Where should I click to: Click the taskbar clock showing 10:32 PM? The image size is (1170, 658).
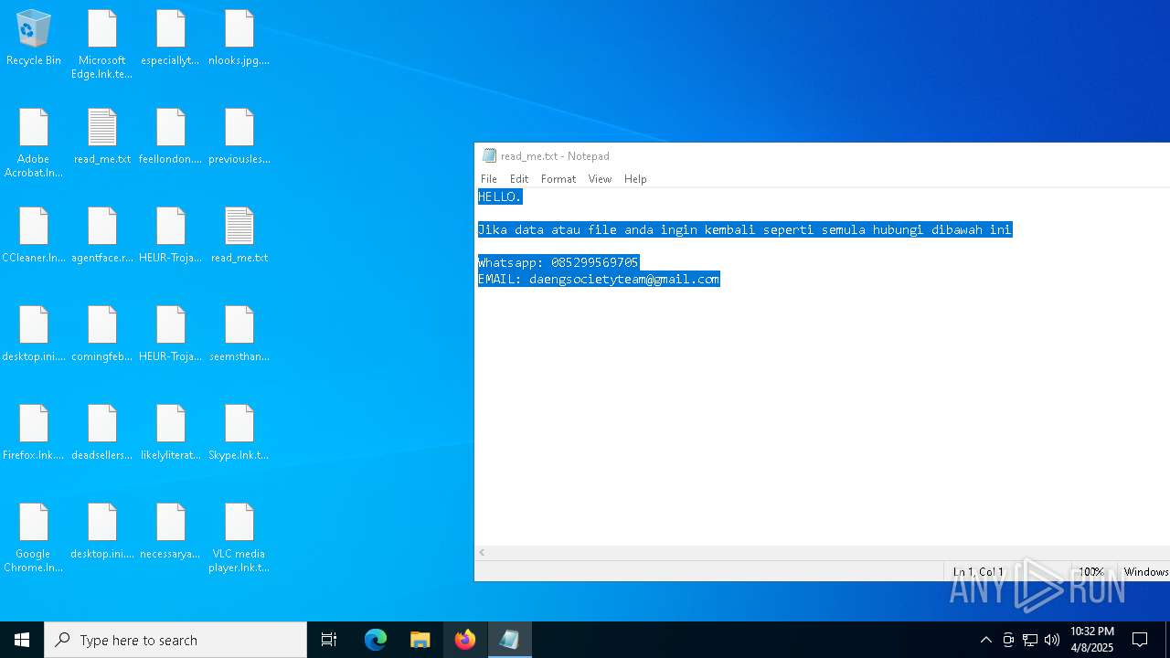pyautogui.click(x=1092, y=640)
